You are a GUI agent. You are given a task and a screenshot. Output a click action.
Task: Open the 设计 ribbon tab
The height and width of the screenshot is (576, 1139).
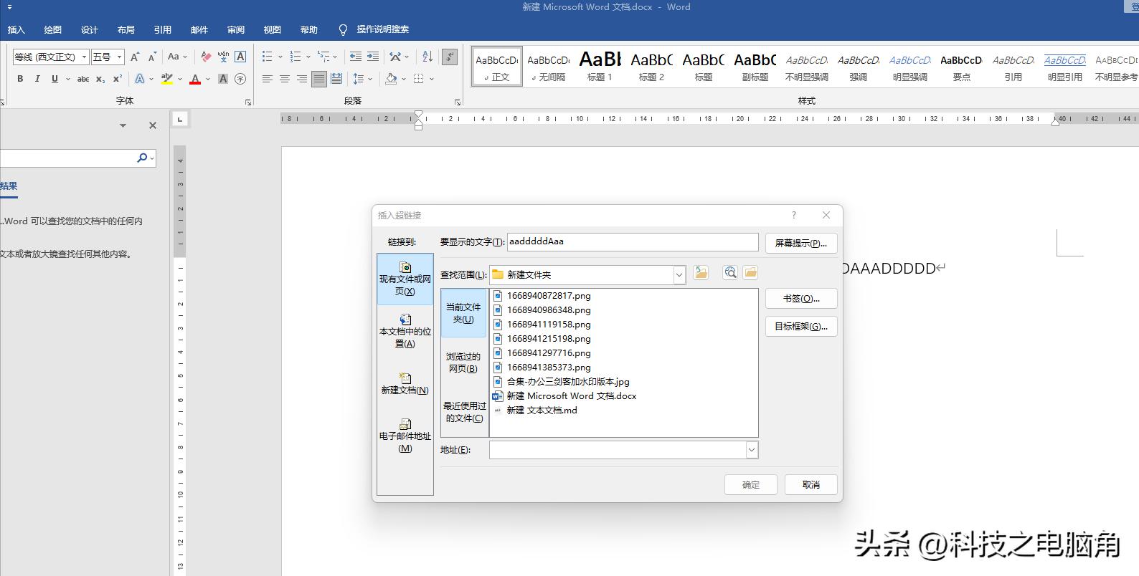point(89,29)
